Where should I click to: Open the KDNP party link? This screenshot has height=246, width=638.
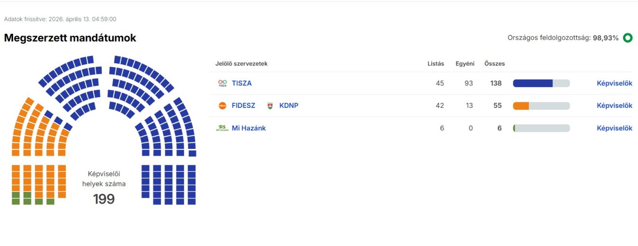289,105
